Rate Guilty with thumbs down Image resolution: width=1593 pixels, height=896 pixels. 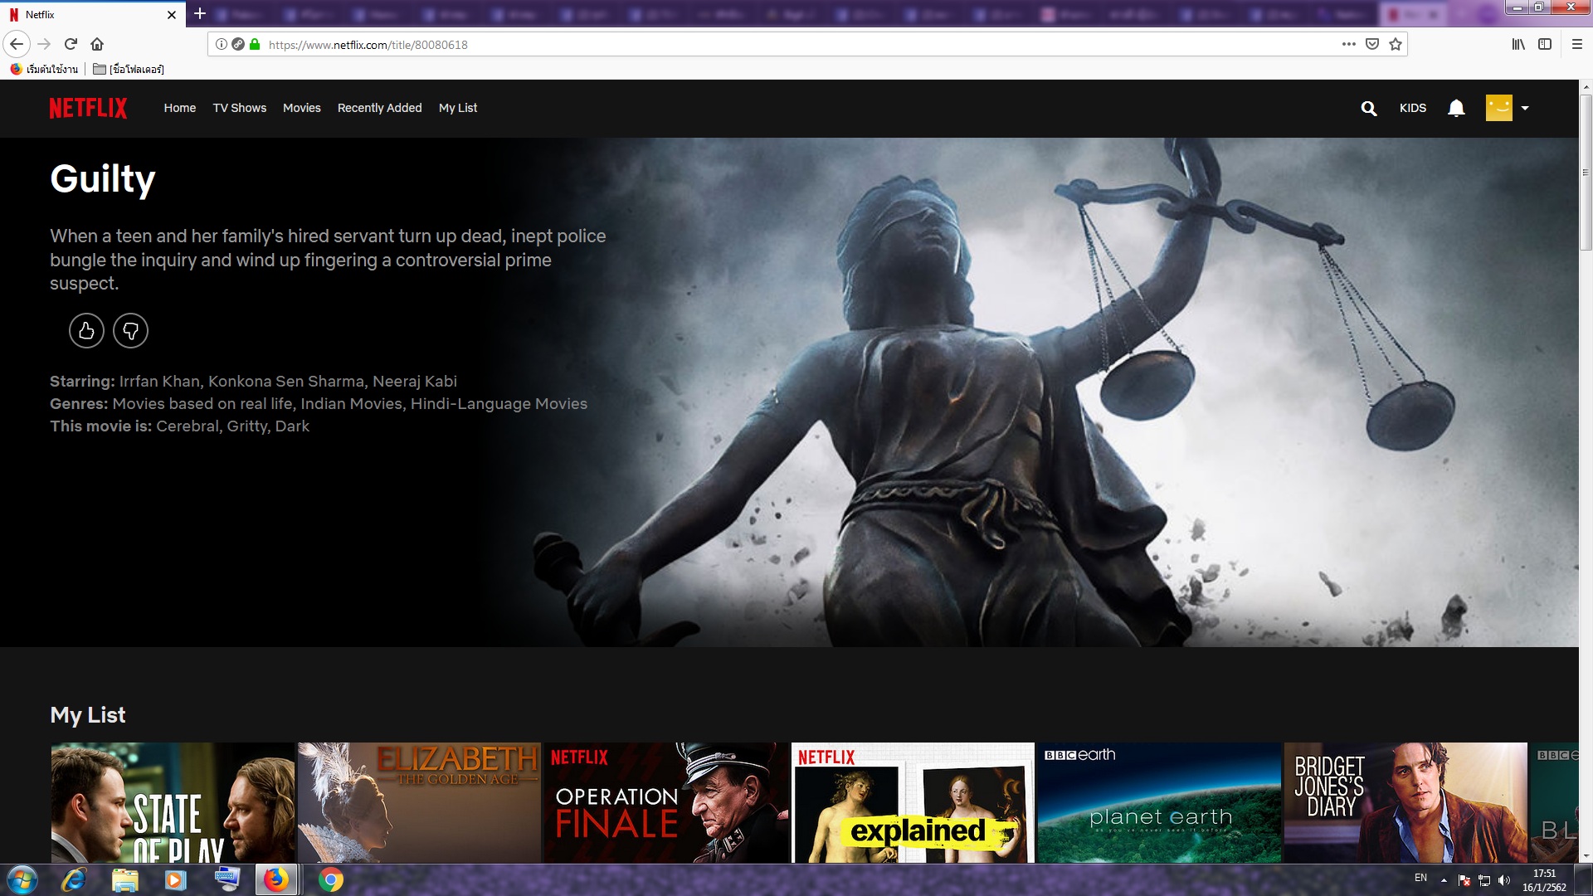pyautogui.click(x=131, y=330)
